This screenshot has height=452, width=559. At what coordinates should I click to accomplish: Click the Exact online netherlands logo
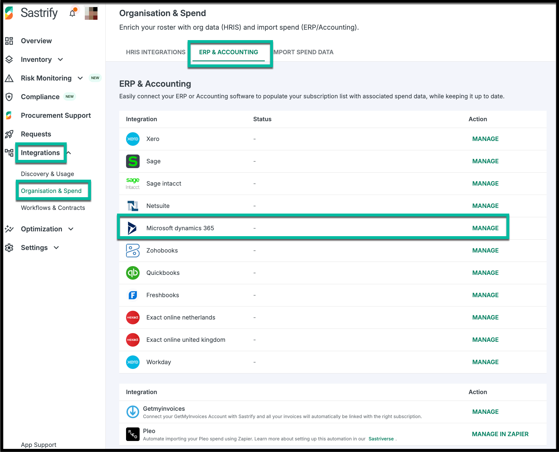pos(133,318)
